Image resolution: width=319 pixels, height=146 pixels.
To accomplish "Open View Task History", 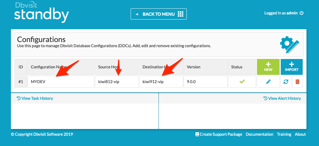I will point(35,99).
